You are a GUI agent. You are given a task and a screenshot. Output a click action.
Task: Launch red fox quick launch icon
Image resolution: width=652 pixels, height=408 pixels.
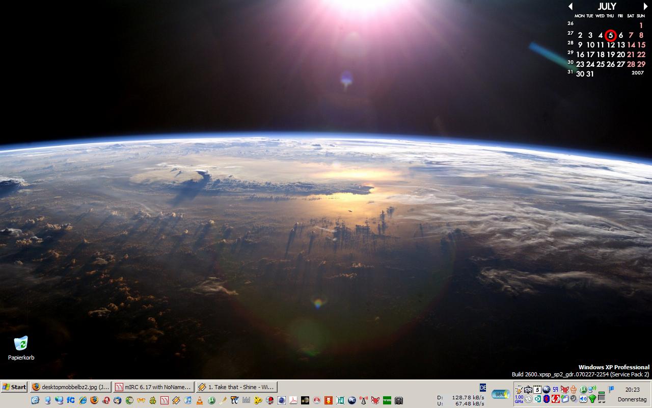click(375, 400)
